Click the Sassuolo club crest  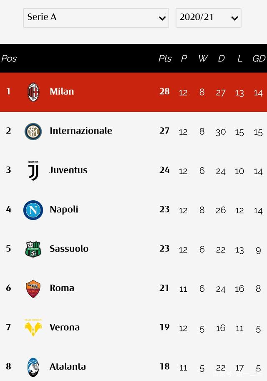33,249
